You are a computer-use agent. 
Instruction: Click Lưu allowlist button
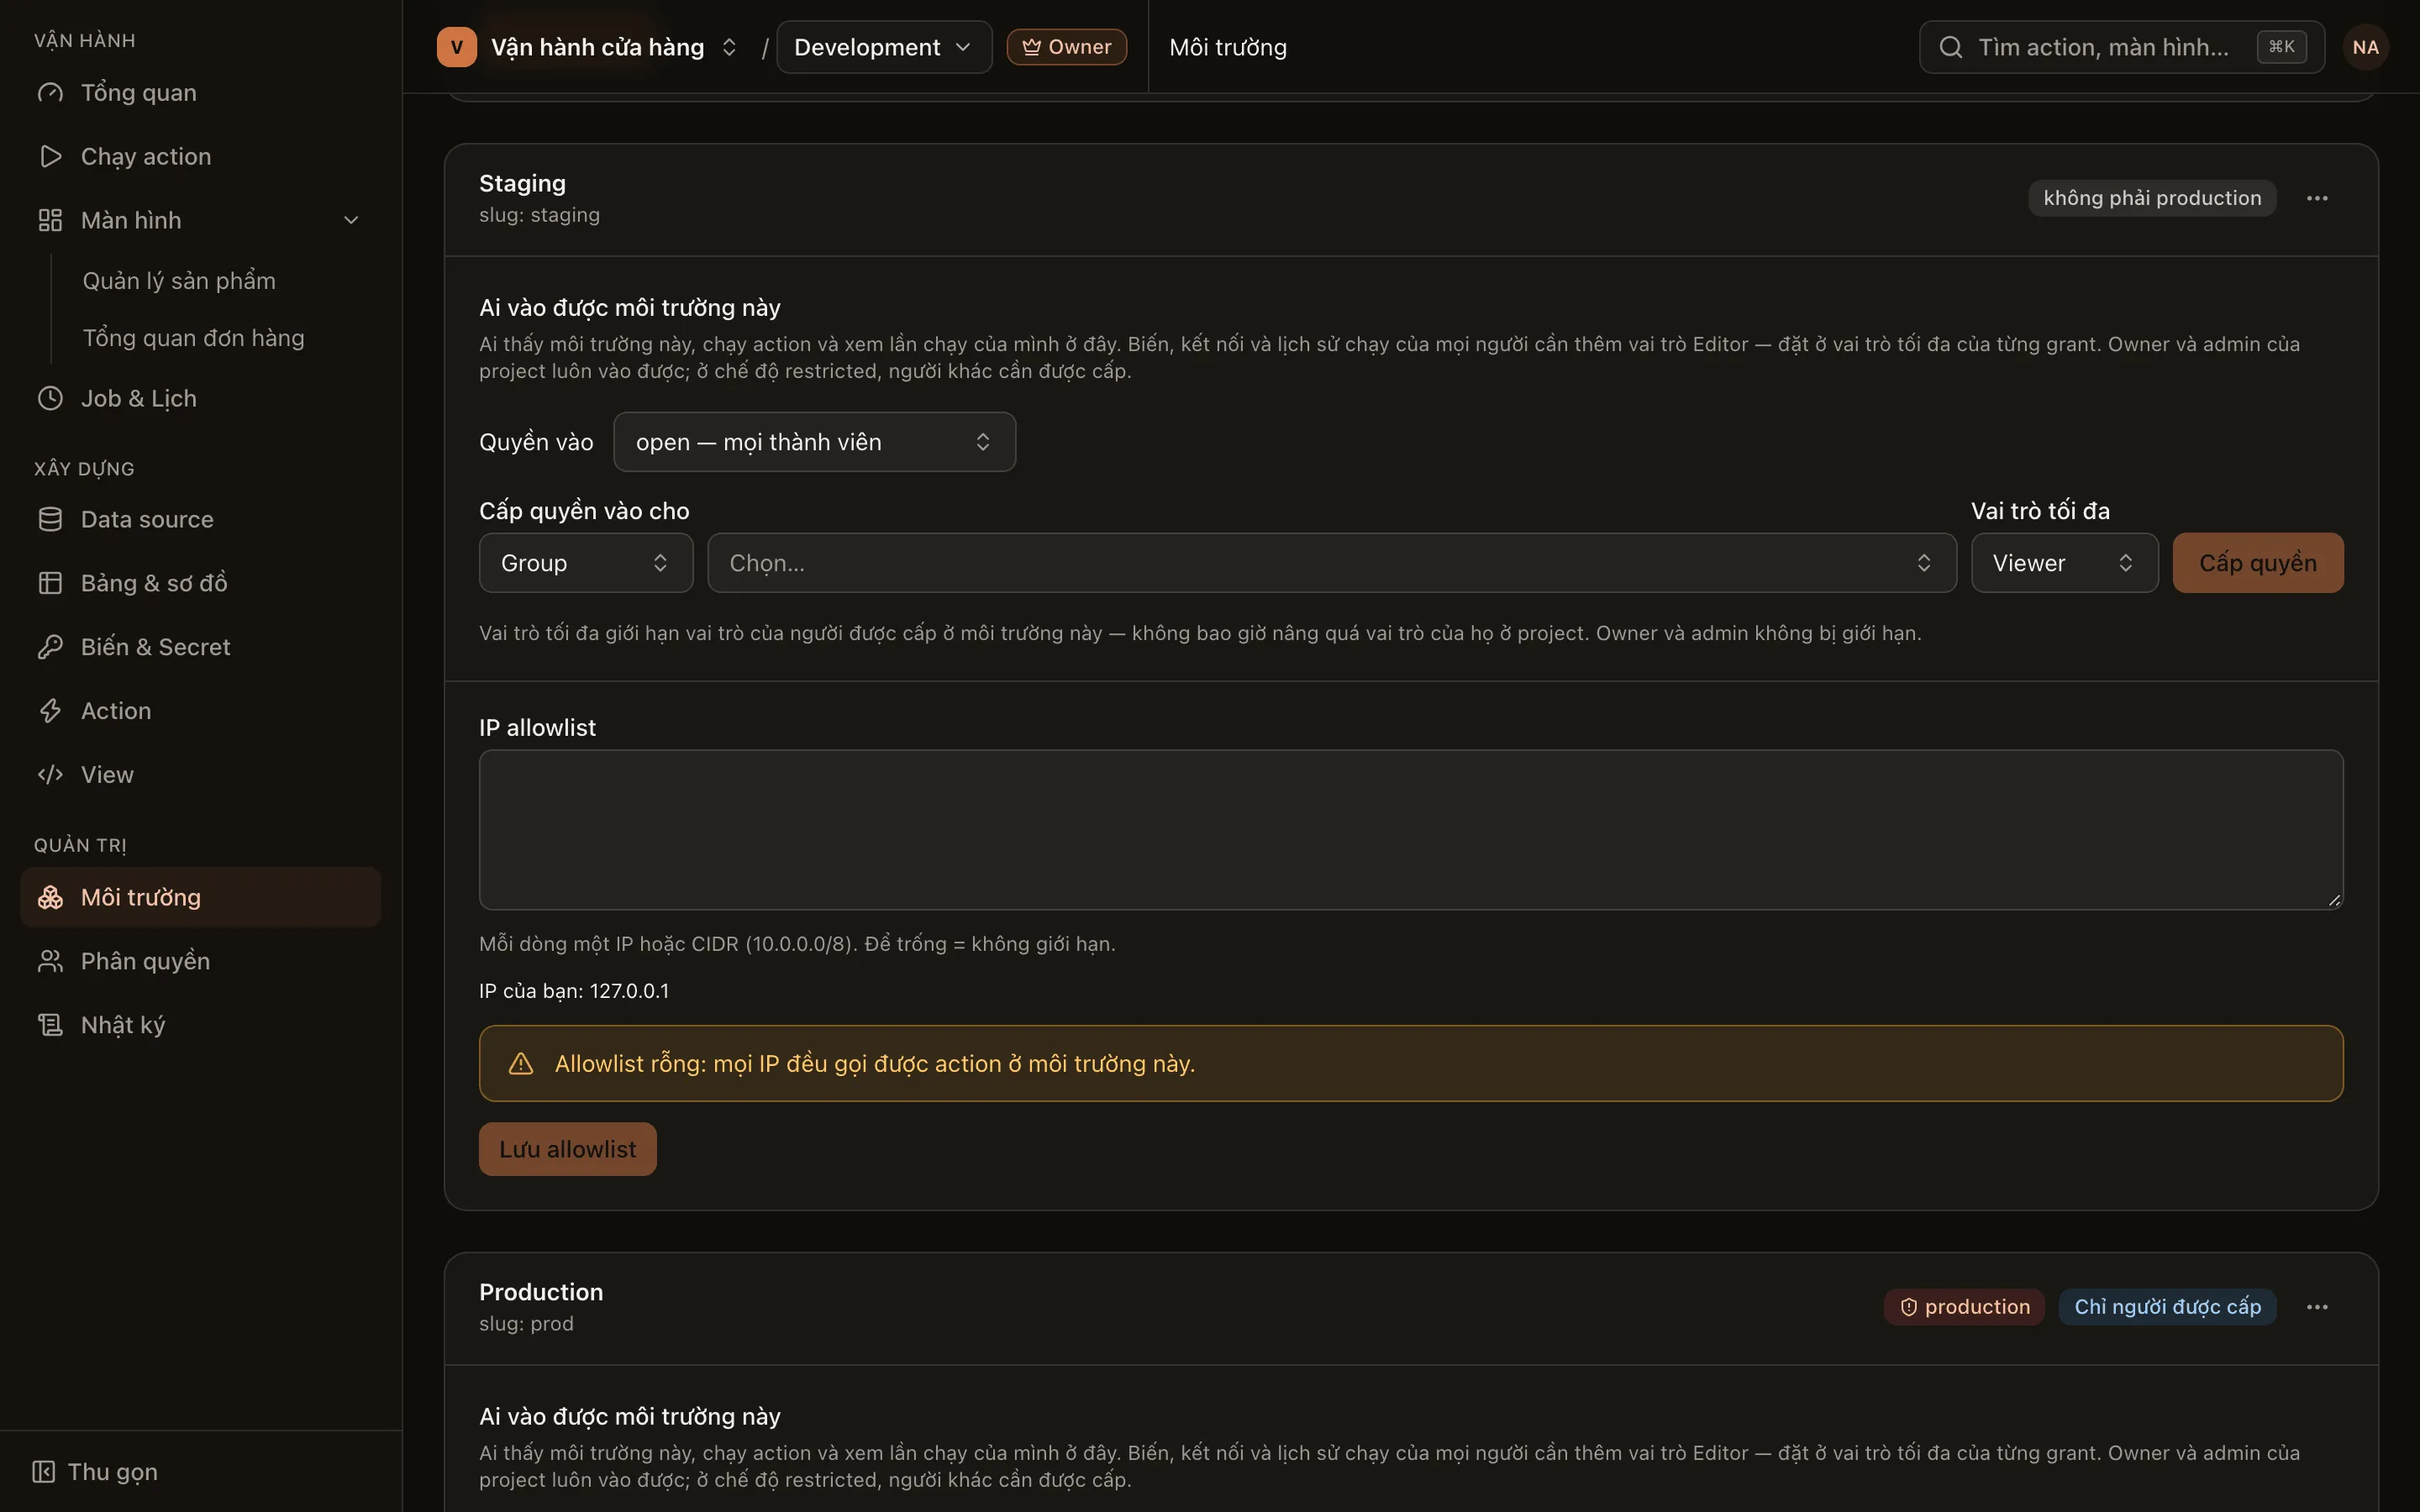[x=567, y=1149]
